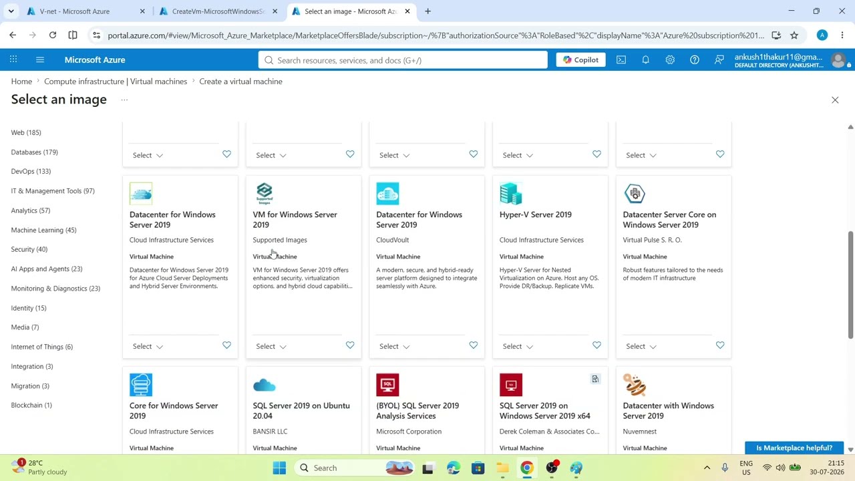The width and height of the screenshot is (855, 481).
Task: Go to Home breadcrumb
Action: pyautogui.click(x=21, y=82)
